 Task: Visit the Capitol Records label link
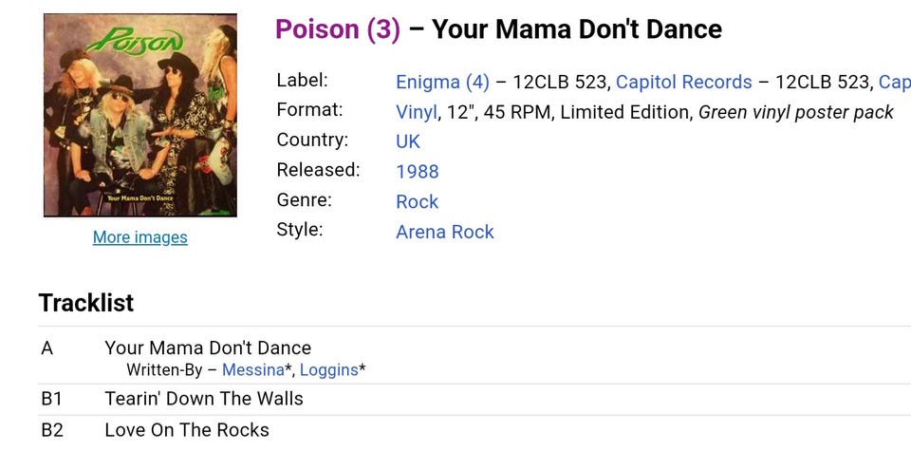click(683, 82)
